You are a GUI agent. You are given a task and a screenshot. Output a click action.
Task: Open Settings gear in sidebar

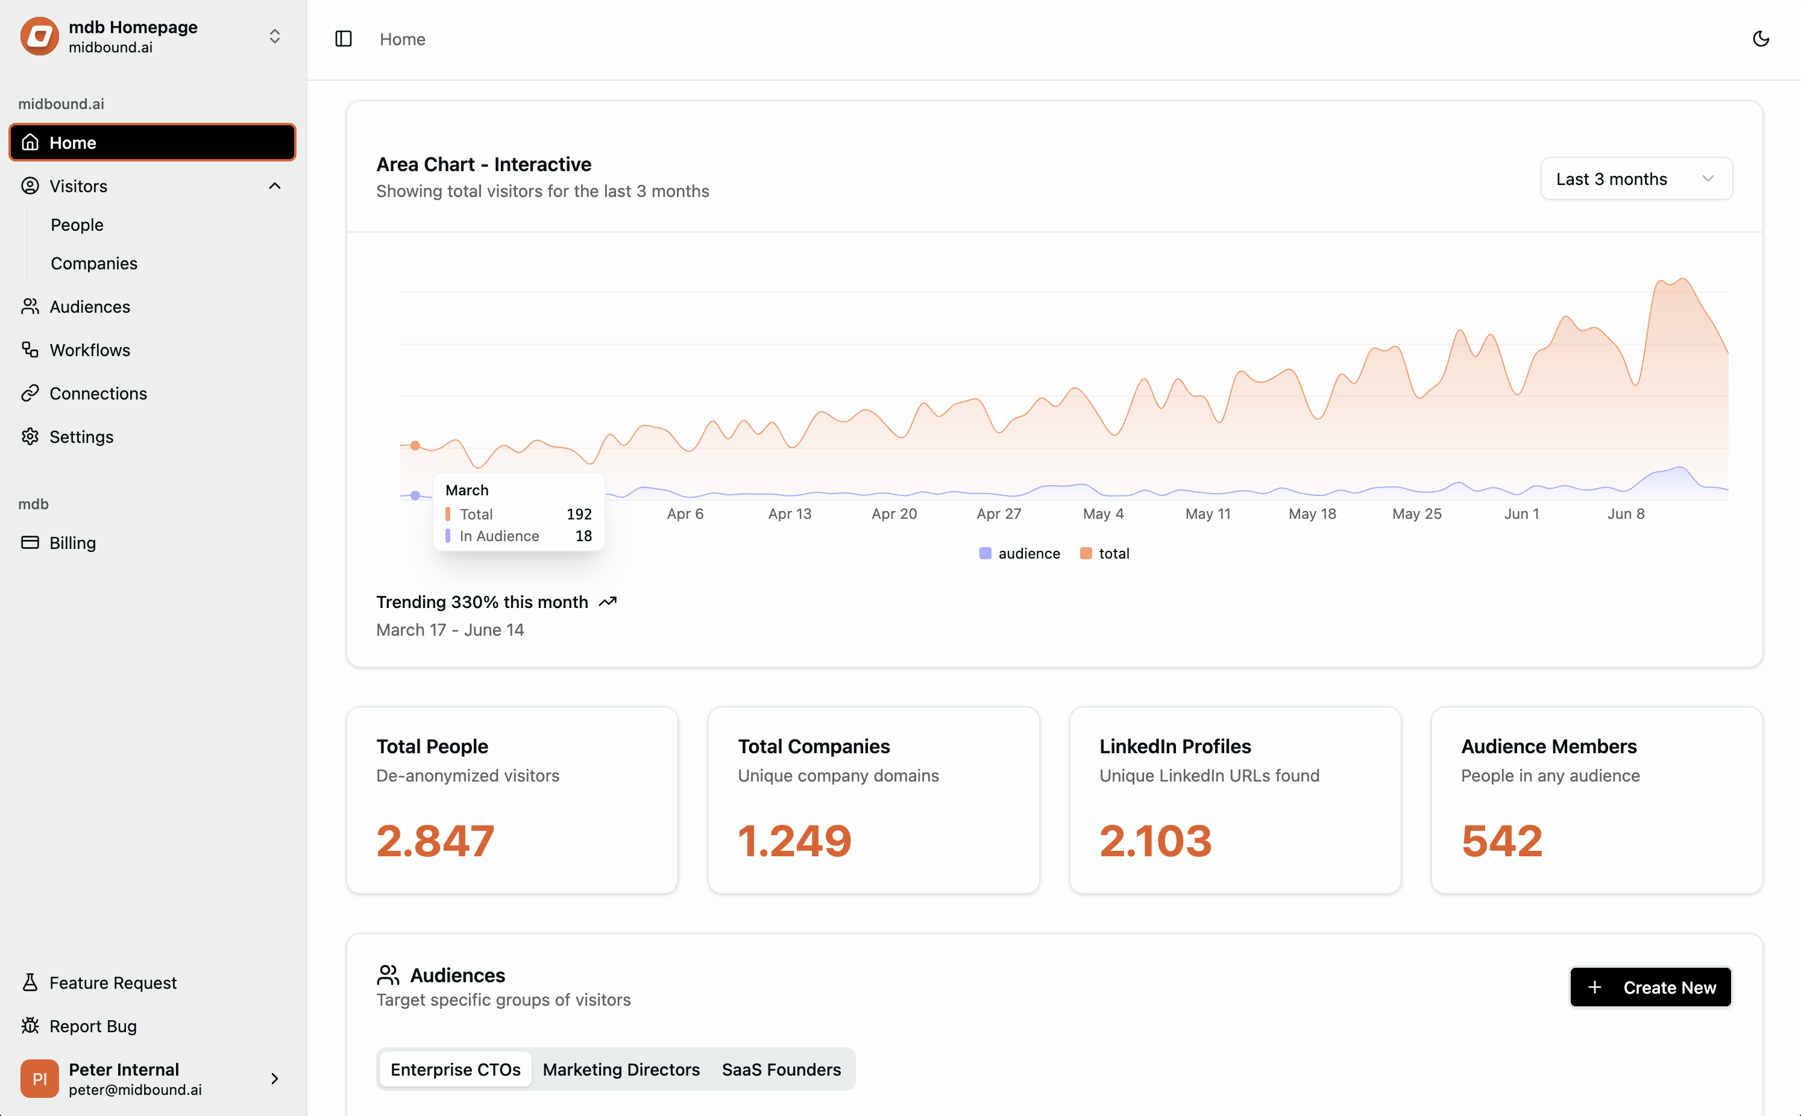tap(30, 437)
